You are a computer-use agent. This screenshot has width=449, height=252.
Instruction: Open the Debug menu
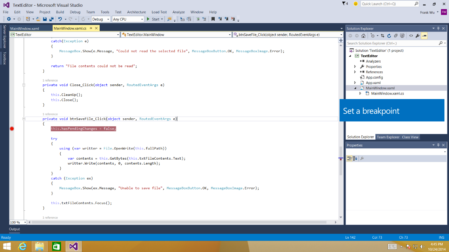coord(75,12)
